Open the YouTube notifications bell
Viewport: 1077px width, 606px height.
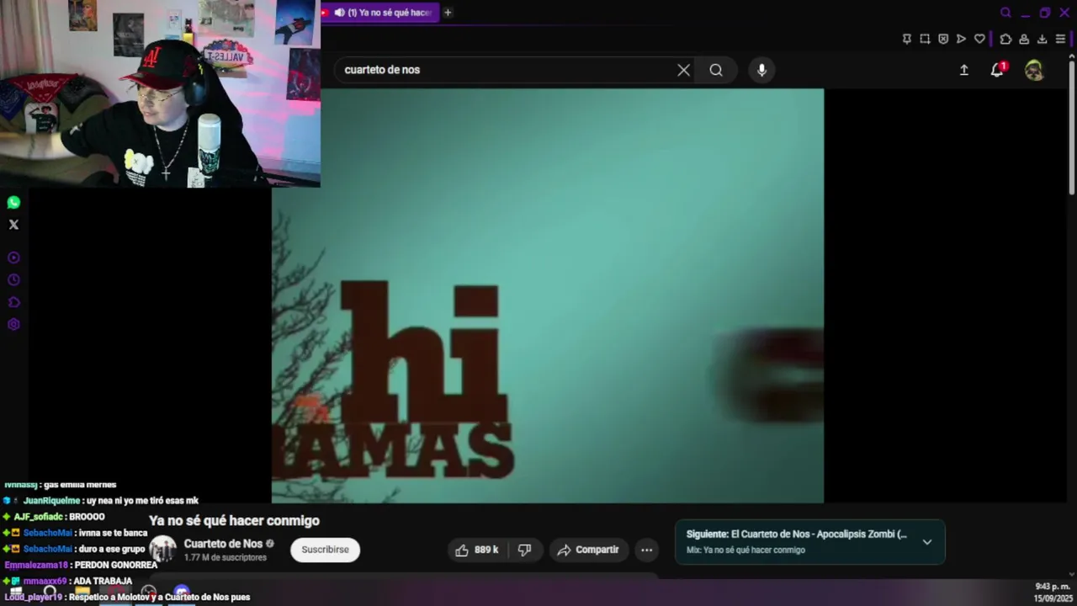coord(997,70)
